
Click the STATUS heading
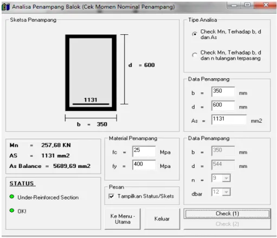point(22,184)
